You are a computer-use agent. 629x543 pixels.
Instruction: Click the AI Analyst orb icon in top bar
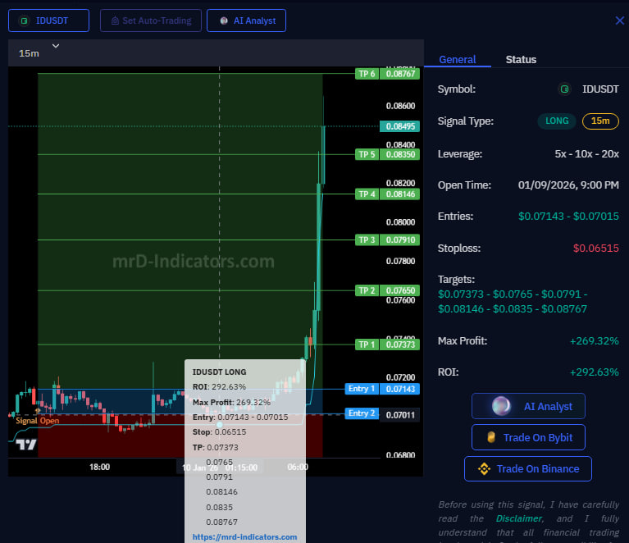pos(224,21)
